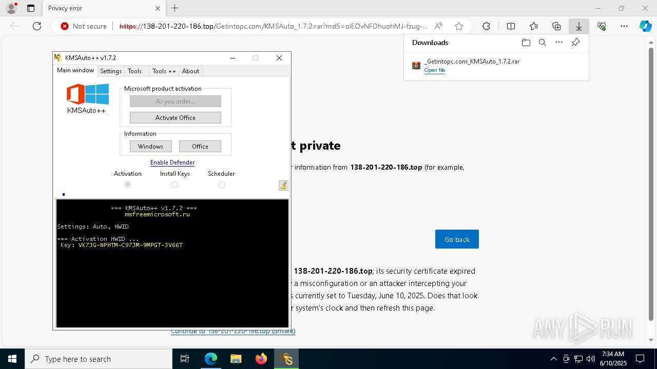The height and width of the screenshot is (369, 657).
Task: Open Microsoft Edge from the taskbar
Action: 211,359
